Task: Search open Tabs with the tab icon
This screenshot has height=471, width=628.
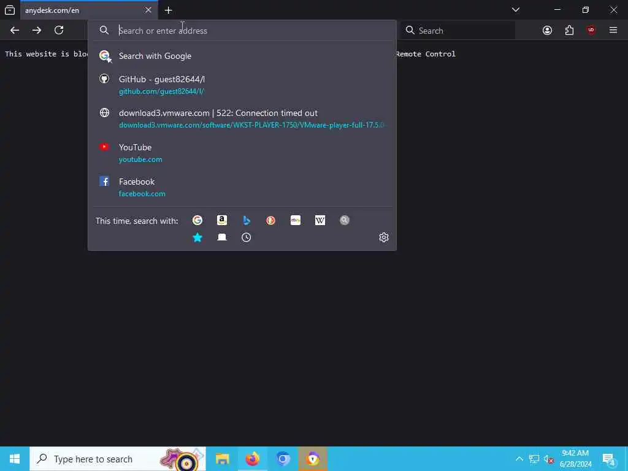Action: 222,237
